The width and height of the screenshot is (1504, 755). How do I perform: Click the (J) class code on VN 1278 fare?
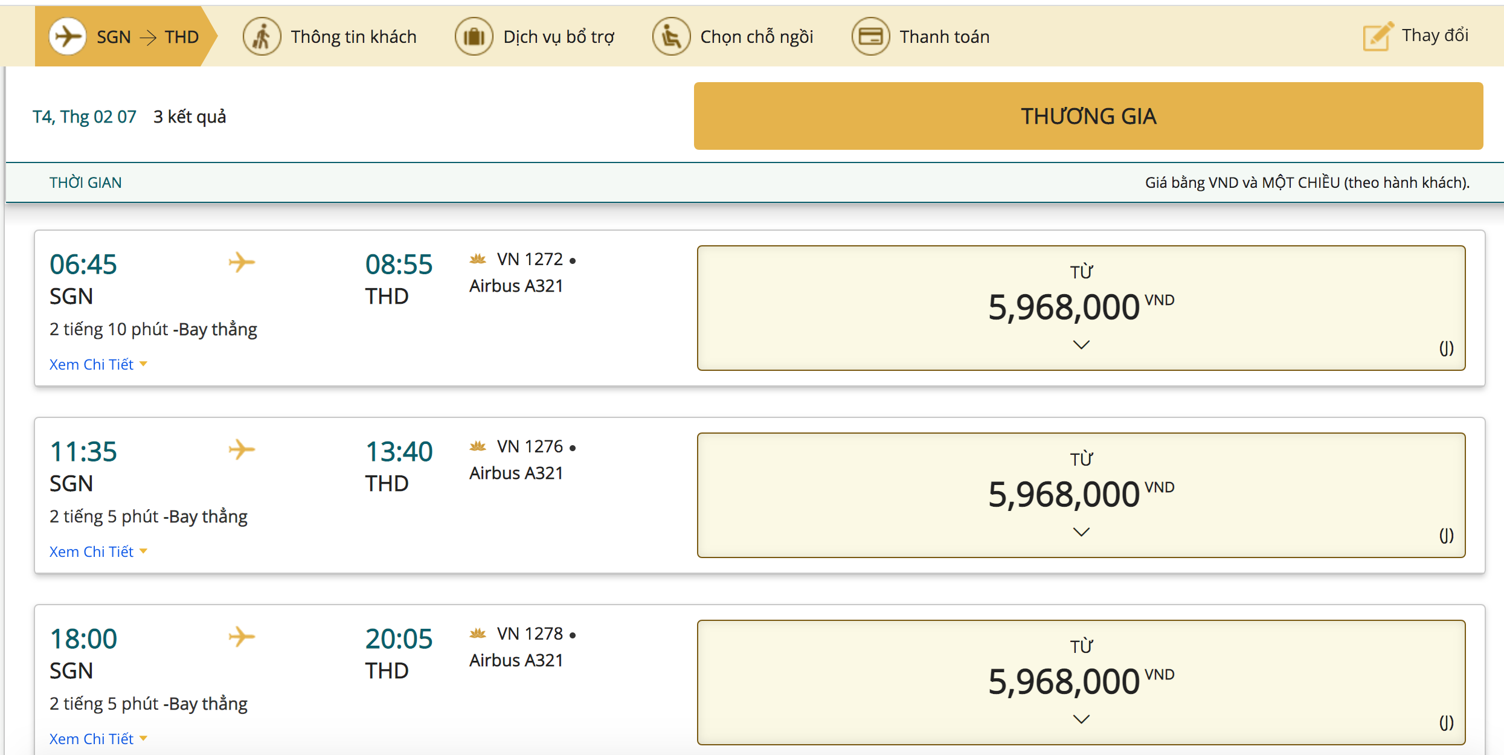pos(1446,722)
